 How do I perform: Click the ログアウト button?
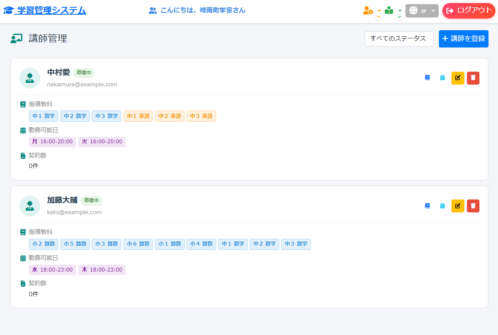[469, 11]
